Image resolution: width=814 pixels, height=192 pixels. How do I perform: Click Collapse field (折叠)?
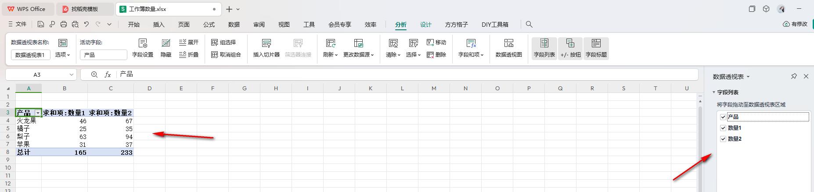(189, 55)
